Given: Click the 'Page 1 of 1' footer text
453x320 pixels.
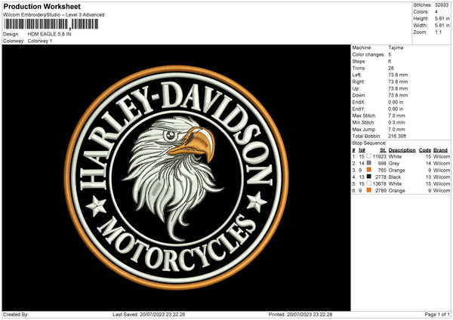Looking at the screenshot, I should pos(437,314).
